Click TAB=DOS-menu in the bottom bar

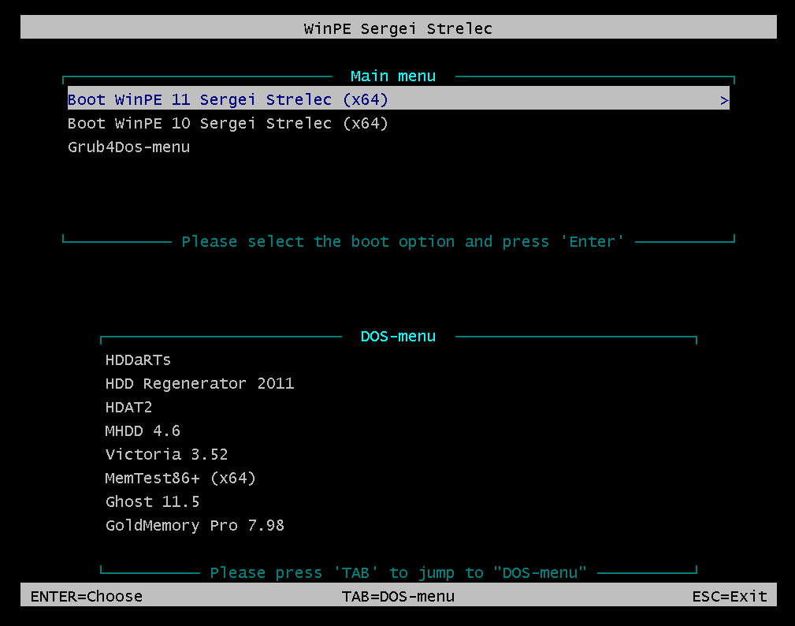(x=398, y=596)
